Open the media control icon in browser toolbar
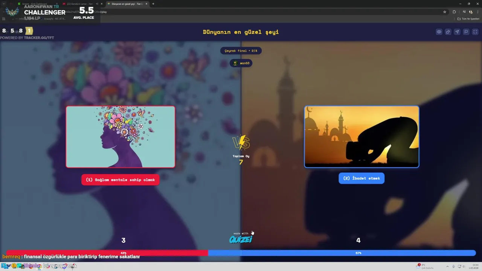This screenshot has height=271, width=482. tap(464, 12)
